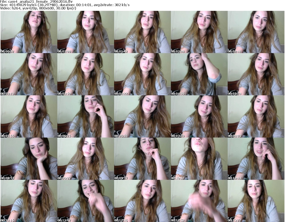Open the thumbnail frame stamped 00:03:50
Screen dimensions: 285x222
coord(86,74)
